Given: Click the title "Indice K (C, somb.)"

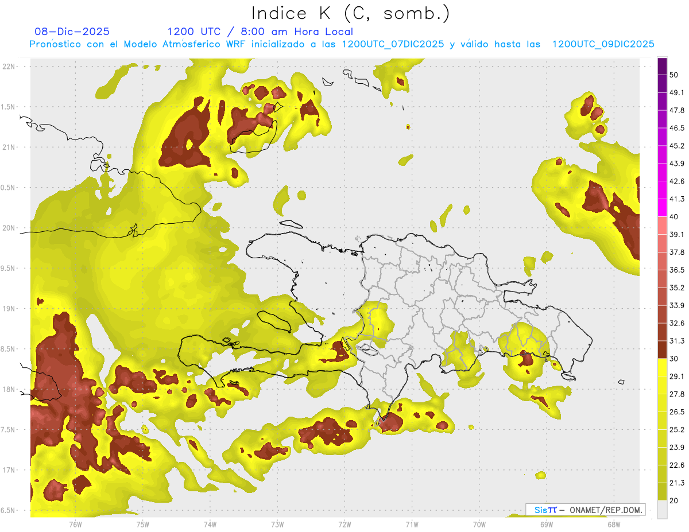Looking at the screenshot, I should (350, 13).
